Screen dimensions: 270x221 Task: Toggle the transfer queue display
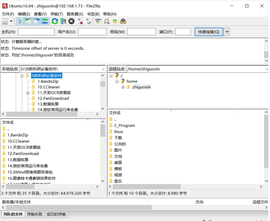click(x=45, y=21)
